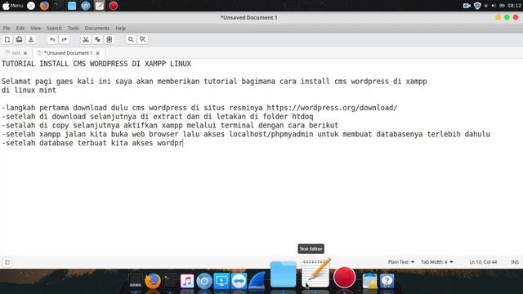Click the red record button in dock
This screenshot has height=294, width=523.
coord(345,277)
